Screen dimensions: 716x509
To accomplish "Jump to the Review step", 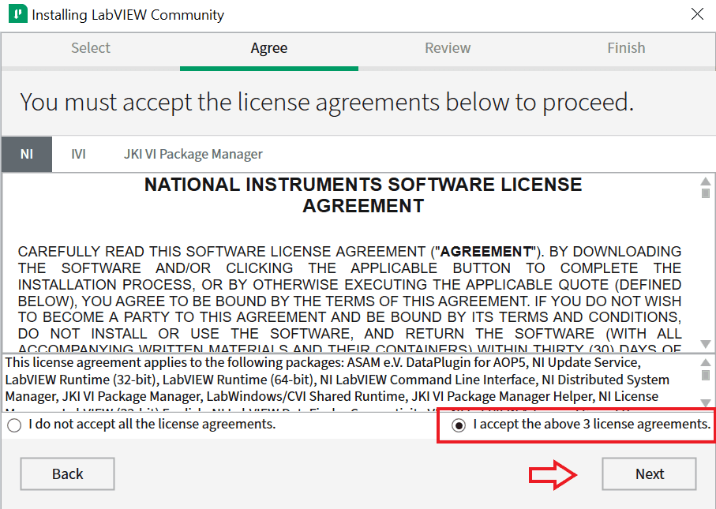I will click(x=448, y=48).
